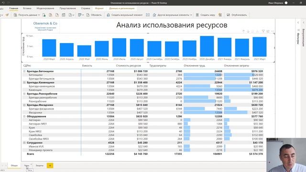This screenshot has width=306, height=172.
Task: Click the filter funnel icon on chart header
Action: [263, 31]
